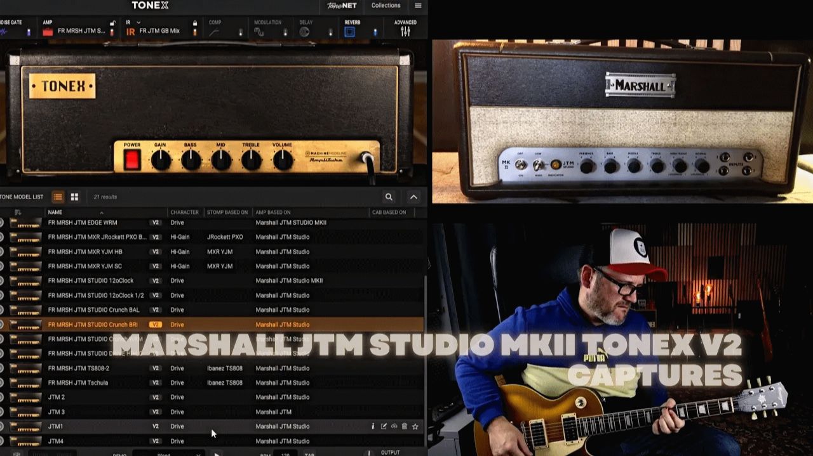Screen dimensions: 813x456
Task: Open Collections
Action: pyautogui.click(x=386, y=6)
